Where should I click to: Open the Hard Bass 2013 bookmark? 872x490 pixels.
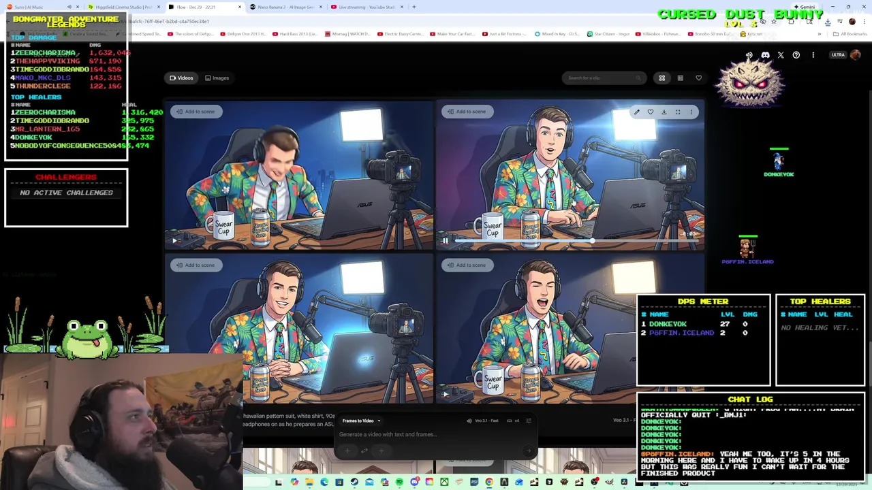tap(294, 33)
